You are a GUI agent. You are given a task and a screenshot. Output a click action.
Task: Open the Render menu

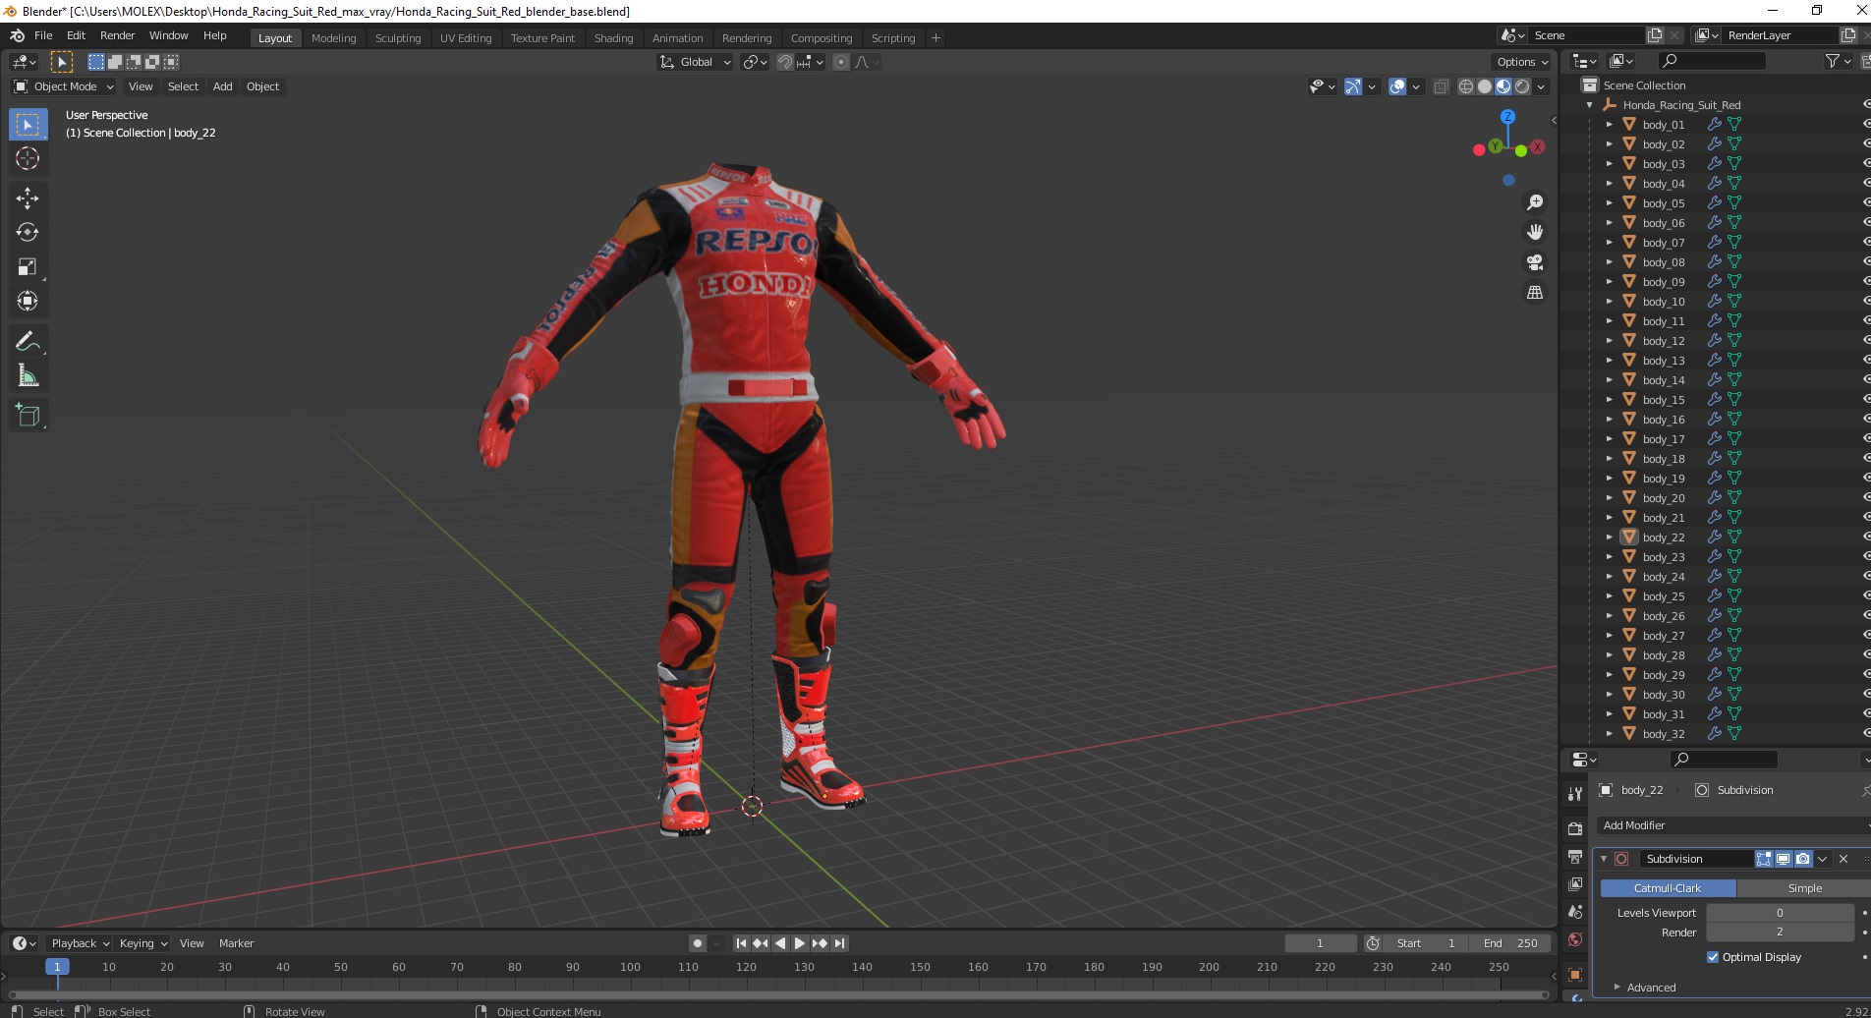coord(117,35)
